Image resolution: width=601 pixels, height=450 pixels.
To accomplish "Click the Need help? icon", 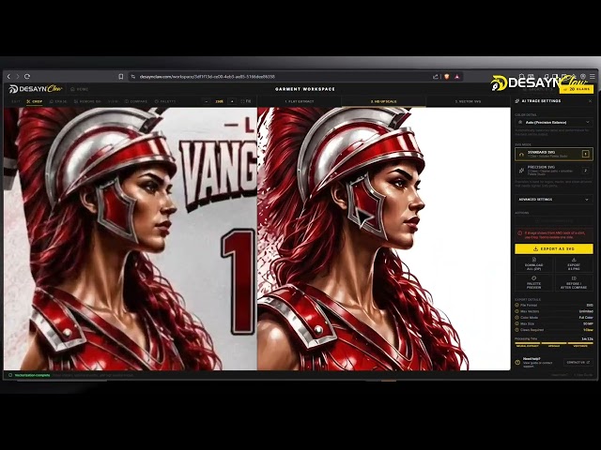I will (518, 362).
